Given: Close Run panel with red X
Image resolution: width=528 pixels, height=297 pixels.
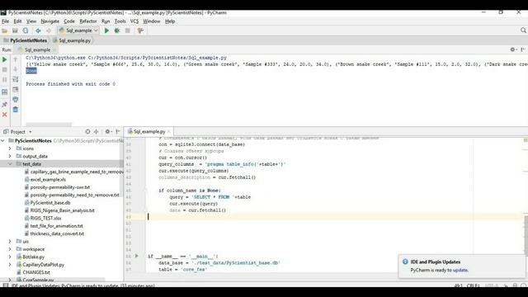Looking at the screenshot, I should (5, 115).
